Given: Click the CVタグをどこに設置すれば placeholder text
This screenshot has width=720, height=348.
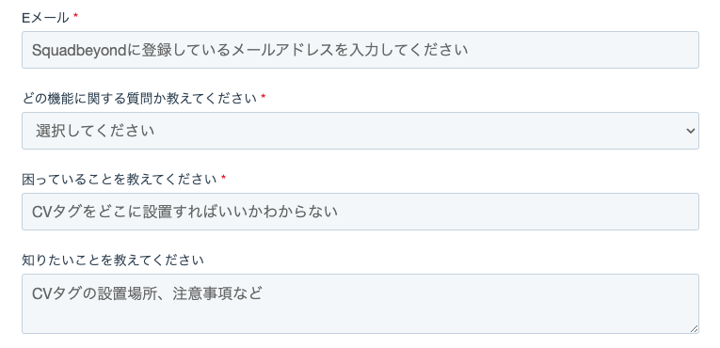Looking at the screenshot, I should 185,212.
